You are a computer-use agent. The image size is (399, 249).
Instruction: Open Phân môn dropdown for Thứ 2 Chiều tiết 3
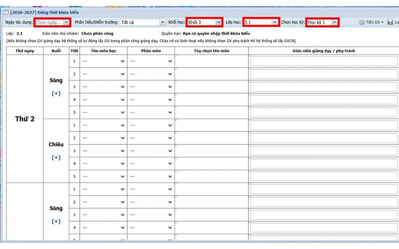[x=151, y=151]
